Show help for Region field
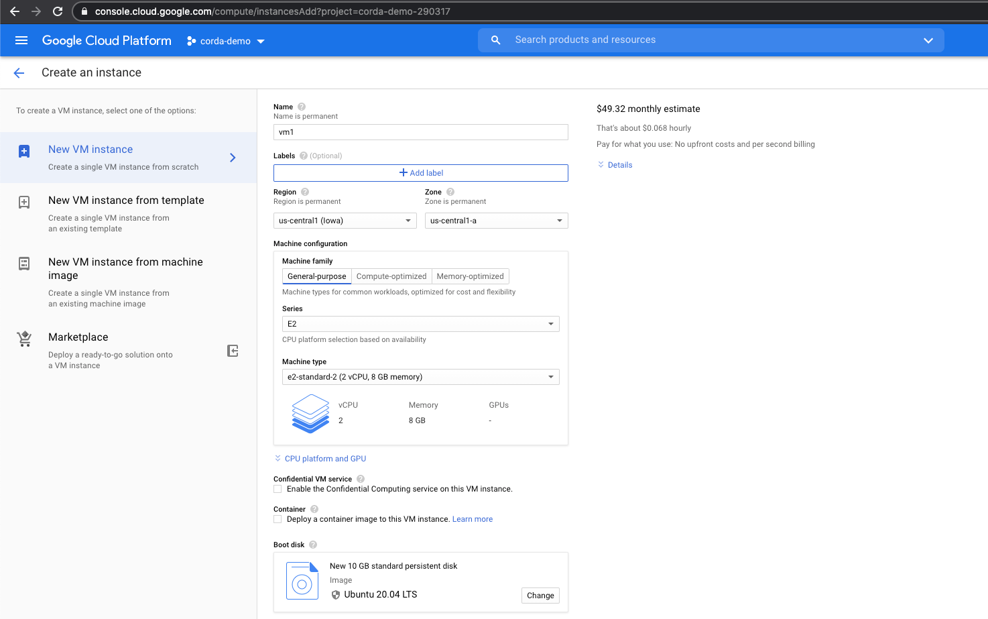988x619 pixels. coord(305,192)
